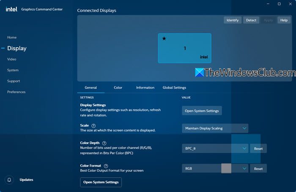Open the Updates notification bell
The height and width of the screenshot is (192, 296).
coord(9,180)
